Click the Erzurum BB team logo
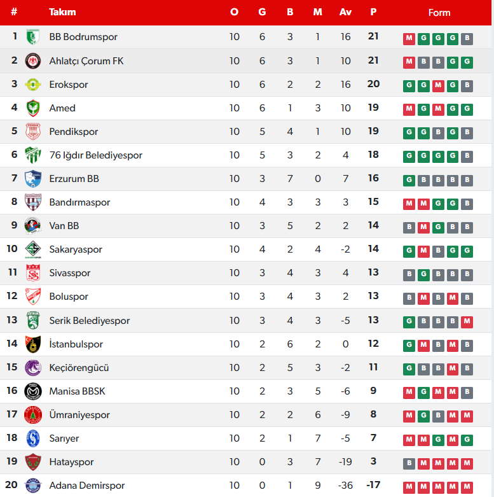Viewport: 494px width, 497px height. [x=32, y=179]
